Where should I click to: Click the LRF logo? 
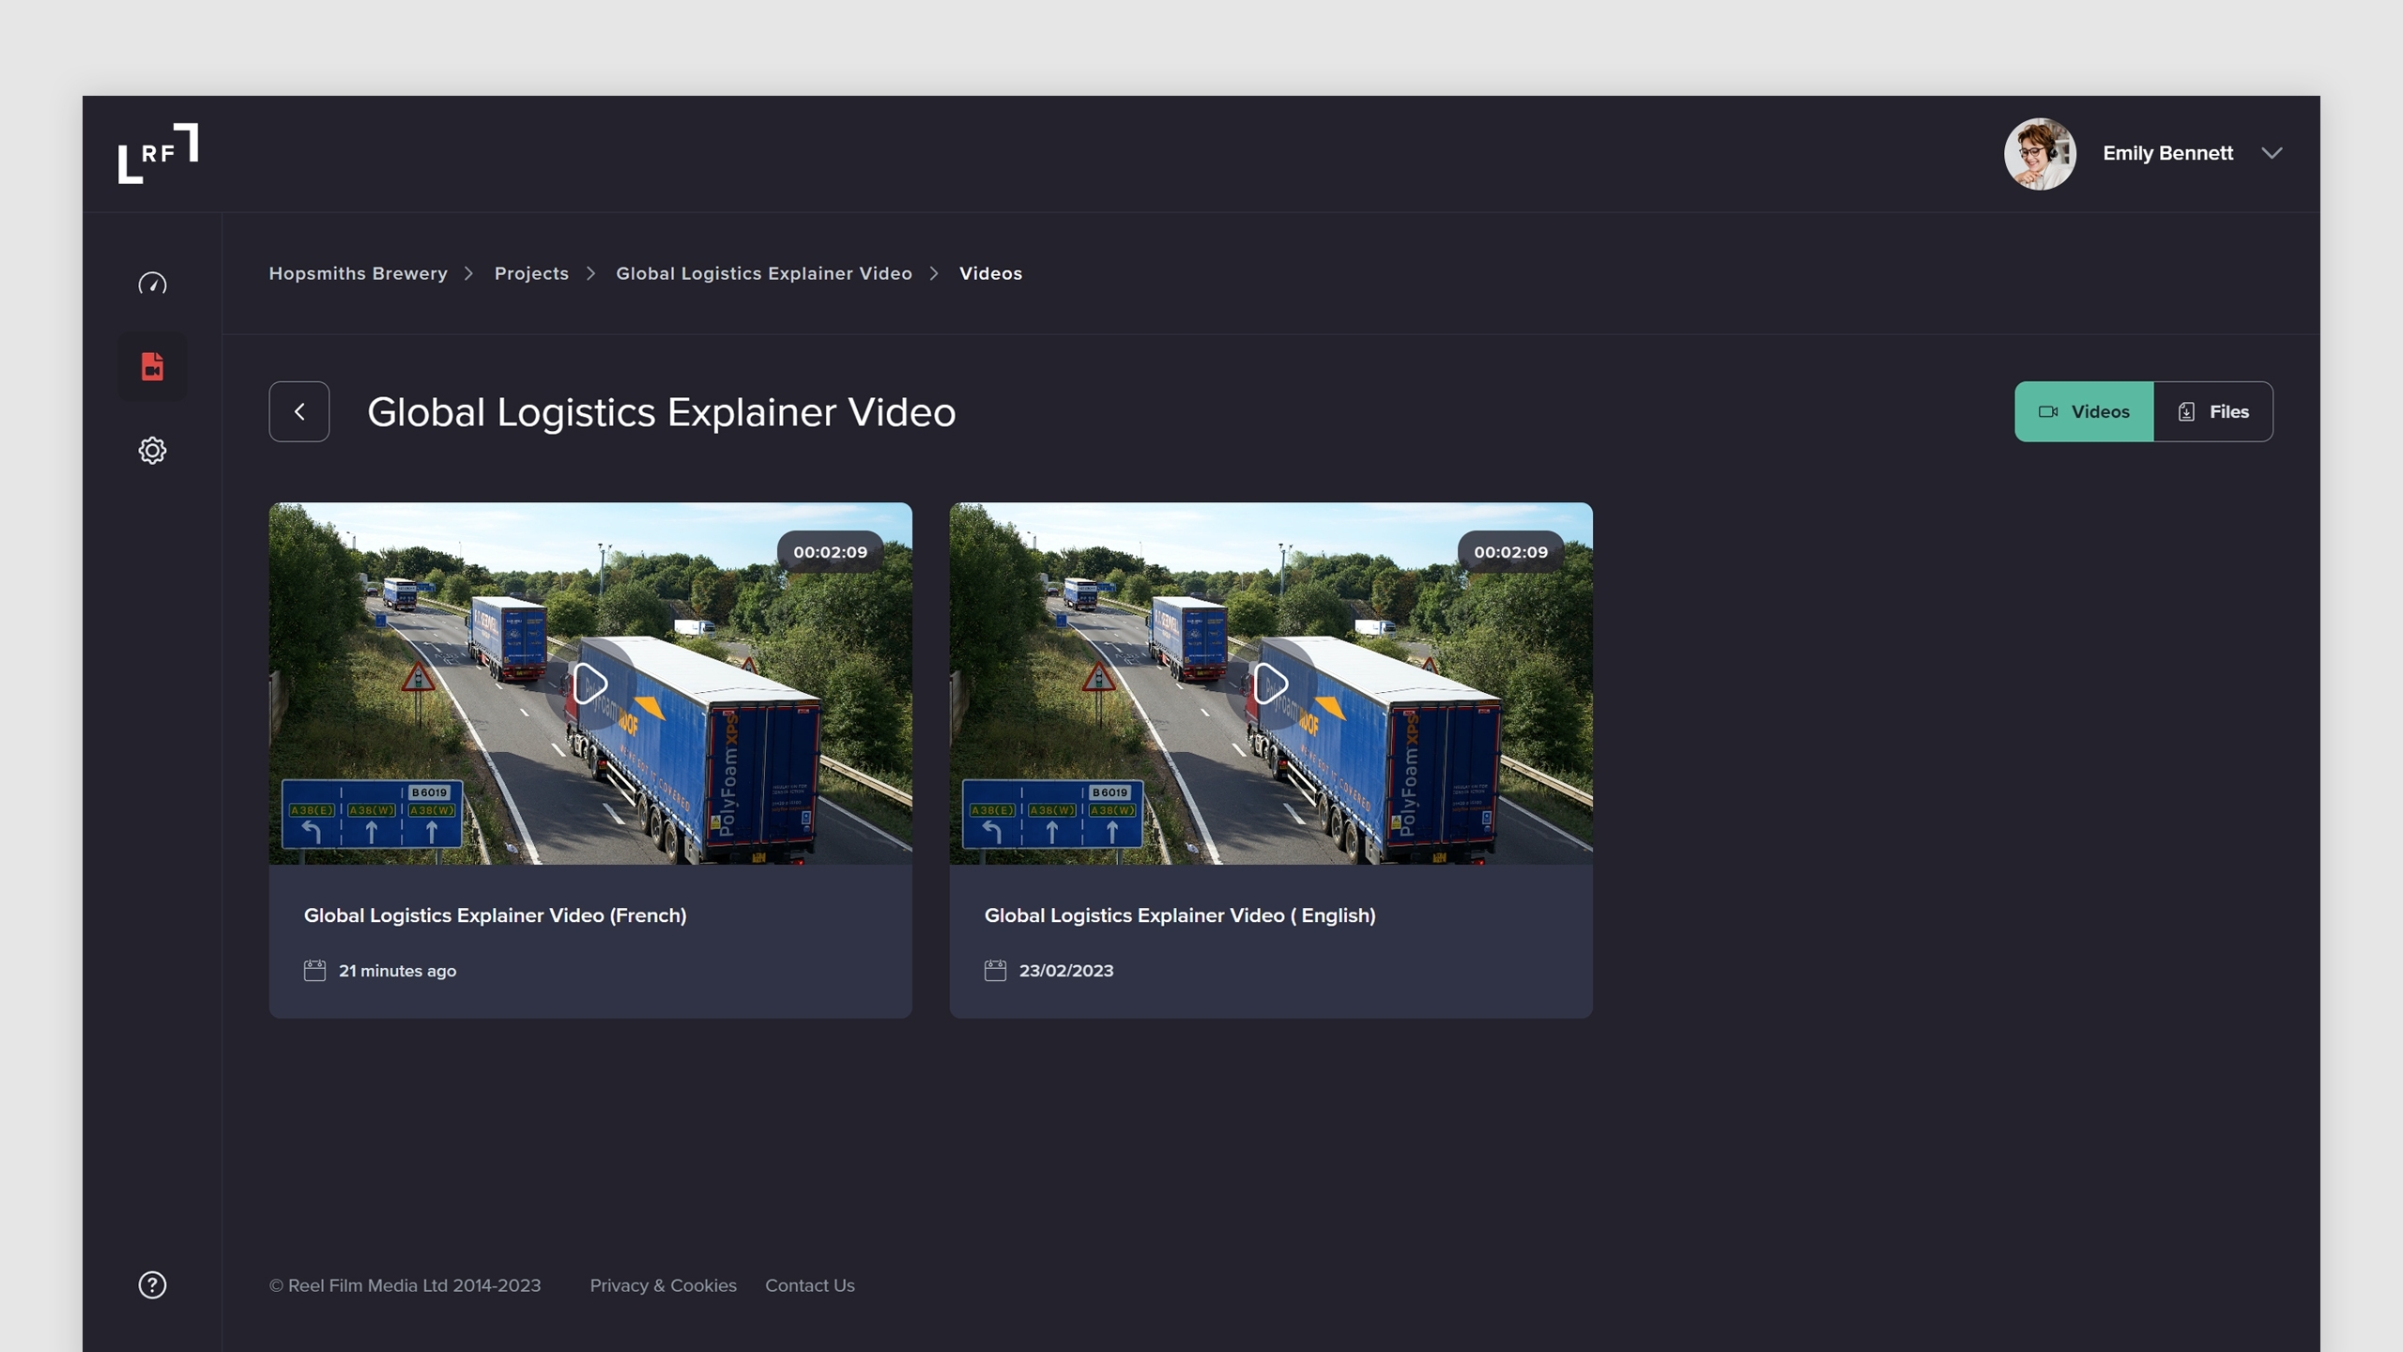pyautogui.click(x=158, y=153)
